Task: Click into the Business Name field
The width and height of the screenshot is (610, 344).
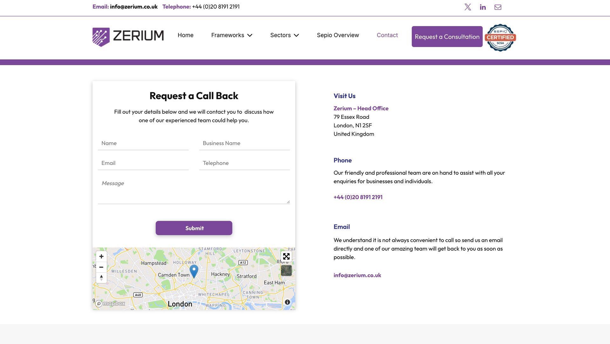Action: tap(244, 143)
